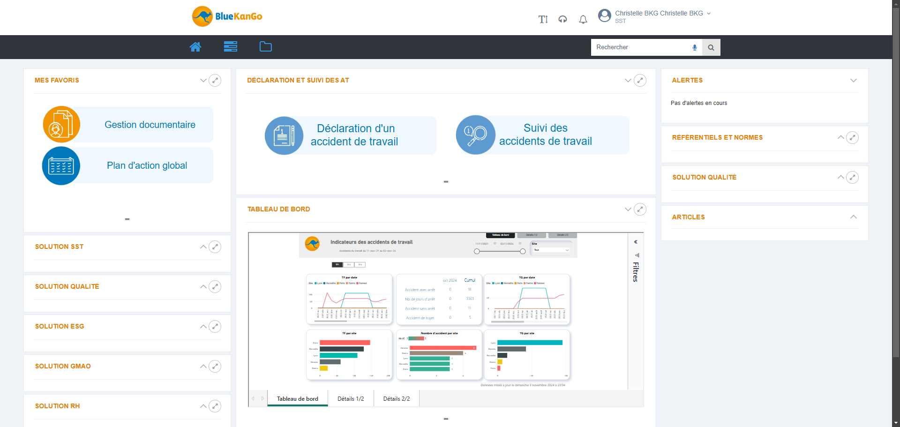
Task: Open the folder icon in navigation bar
Action: click(265, 46)
